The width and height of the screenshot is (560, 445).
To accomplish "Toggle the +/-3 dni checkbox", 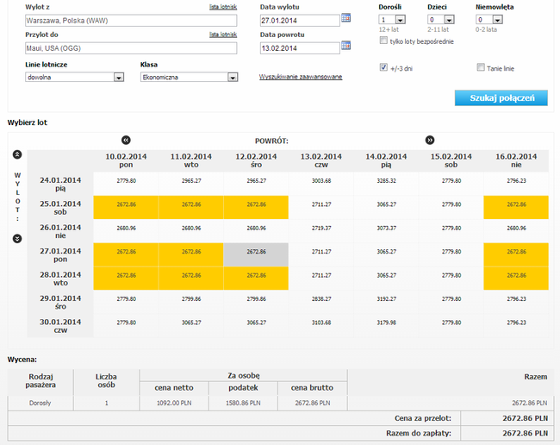I will pos(383,67).
